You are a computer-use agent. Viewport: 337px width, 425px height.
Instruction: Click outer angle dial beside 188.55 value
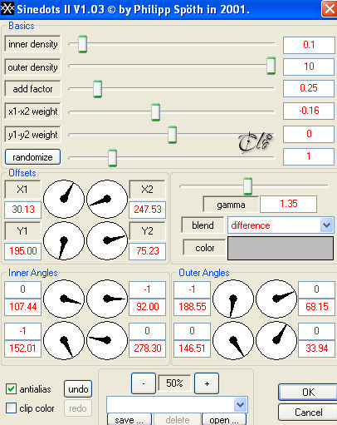click(233, 299)
